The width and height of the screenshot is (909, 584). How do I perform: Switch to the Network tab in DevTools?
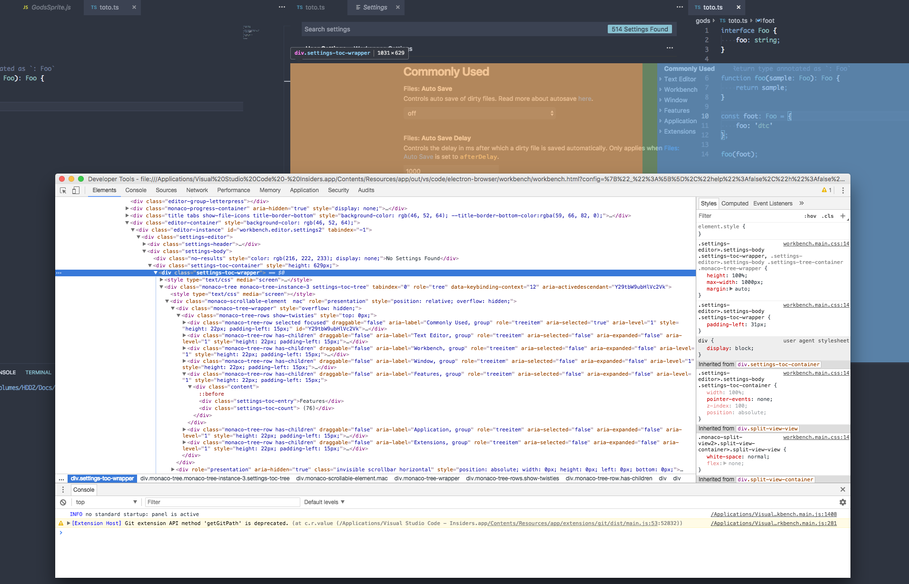[197, 190]
